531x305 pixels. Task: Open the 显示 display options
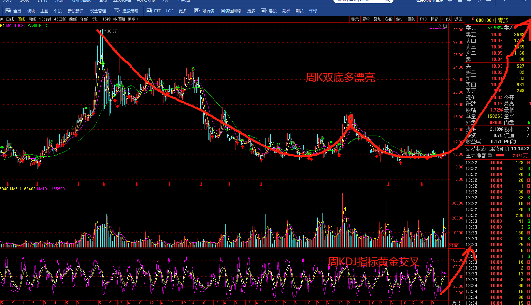(355, 19)
